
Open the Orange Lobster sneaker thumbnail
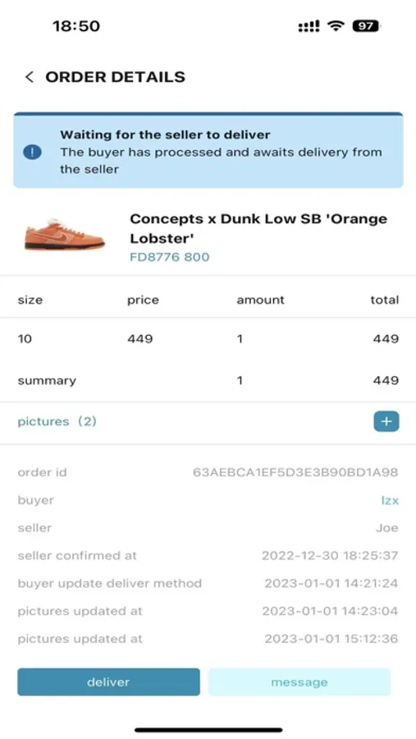tap(65, 235)
